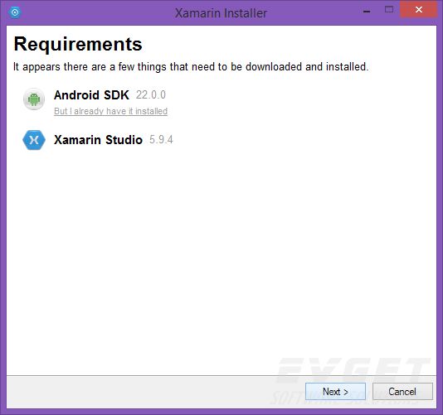The image size is (443, 415).
Task: Click the 'Xamarin Installer' window title
Action: point(221,13)
